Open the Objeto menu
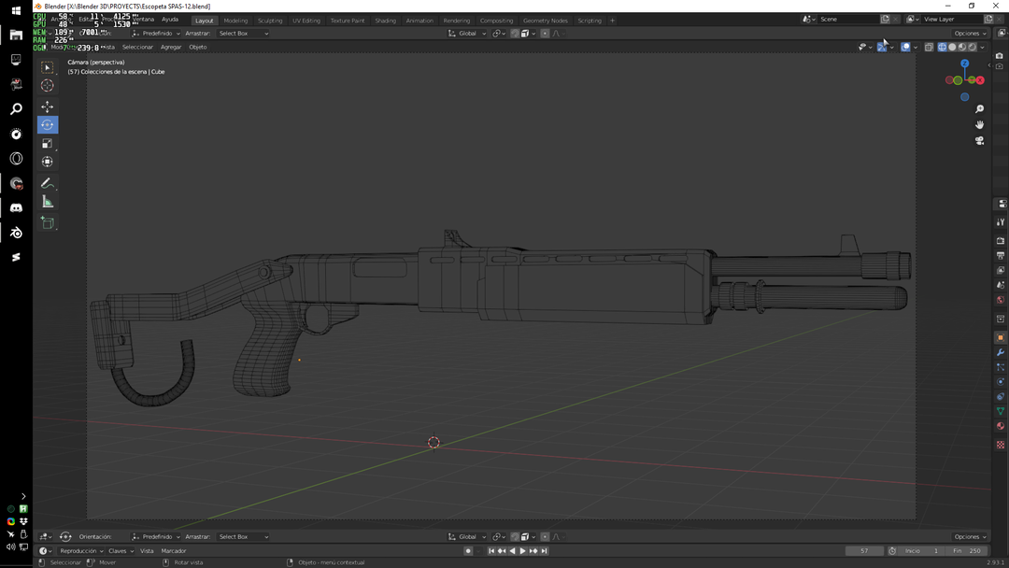This screenshot has height=568, width=1009. pos(197,47)
